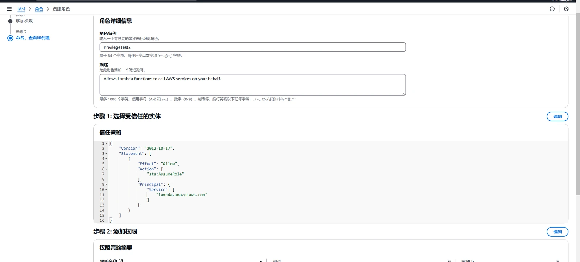The image size is (580, 262).
Task: Collapse the Service fold arrow on line 10
Action: coord(106,190)
